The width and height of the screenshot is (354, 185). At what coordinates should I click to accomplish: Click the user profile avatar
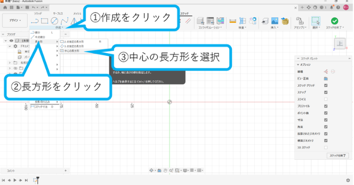(346, 8)
